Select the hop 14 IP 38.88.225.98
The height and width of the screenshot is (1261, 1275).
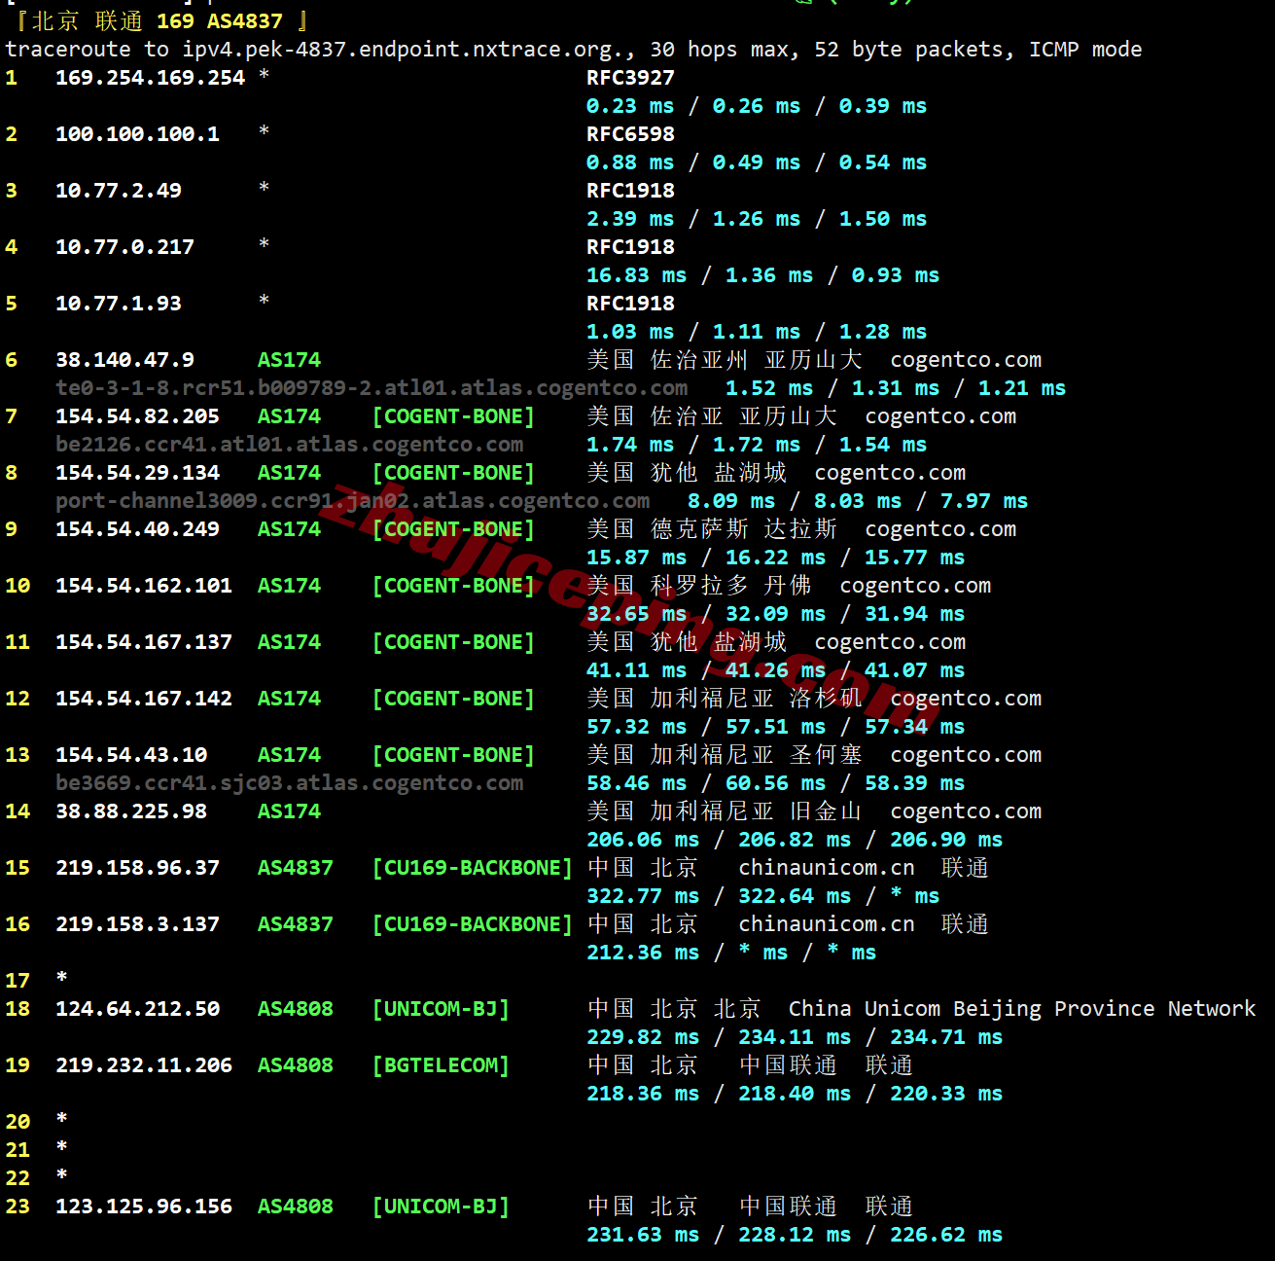131,811
